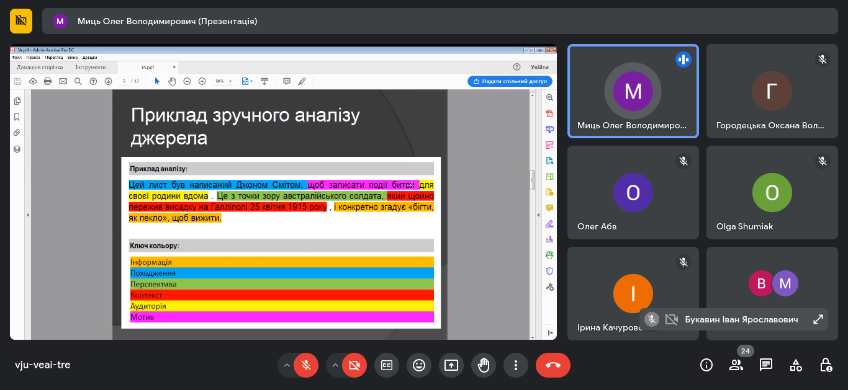Expand the Букавин Іван Ярославович tile
Screen dimensions: 848x390
pos(818,319)
